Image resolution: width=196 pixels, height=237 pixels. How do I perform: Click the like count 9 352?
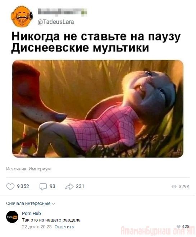coord(23,186)
